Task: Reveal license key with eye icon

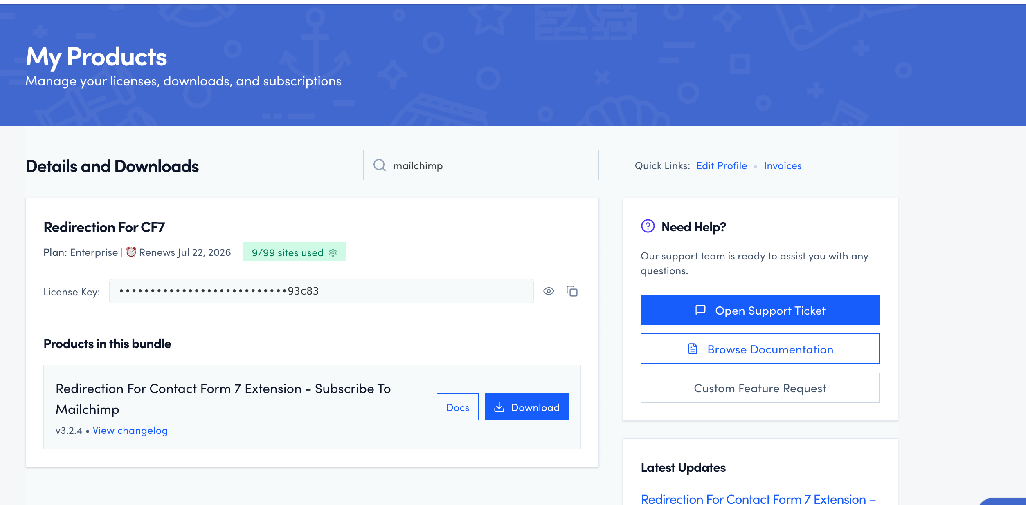Action: click(549, 291)
